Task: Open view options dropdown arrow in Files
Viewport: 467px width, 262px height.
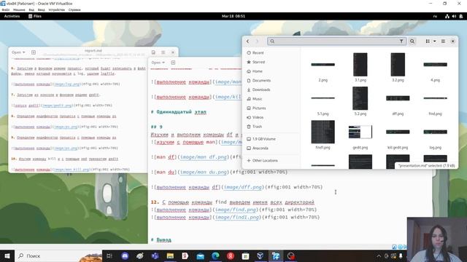Action: coord(435,41)
